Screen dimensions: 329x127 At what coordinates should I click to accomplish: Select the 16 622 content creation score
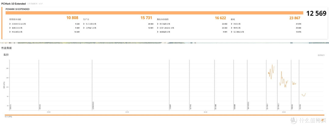coord(220,18)
